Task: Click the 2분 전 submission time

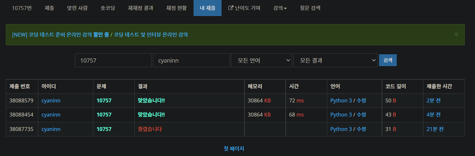Action: pyautogui.click(x=433, y=100)
